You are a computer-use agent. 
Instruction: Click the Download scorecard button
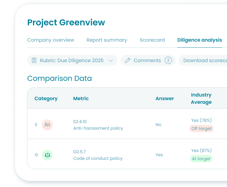pos(203,60)
